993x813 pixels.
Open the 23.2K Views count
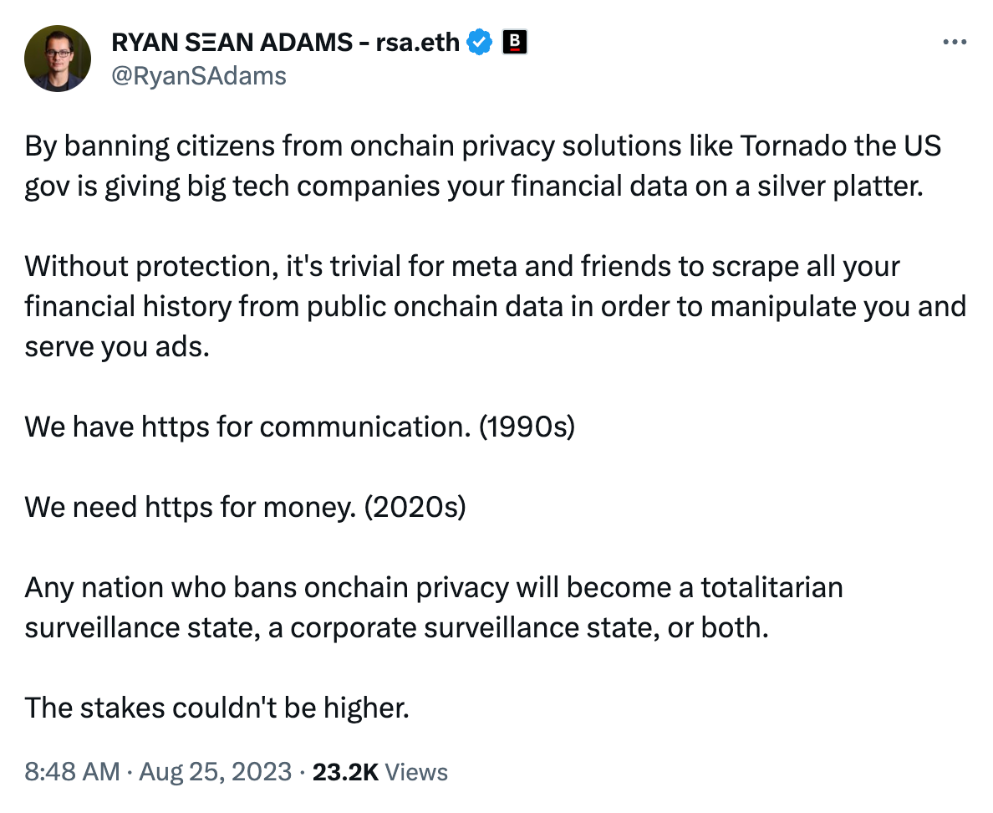(380, 772)
